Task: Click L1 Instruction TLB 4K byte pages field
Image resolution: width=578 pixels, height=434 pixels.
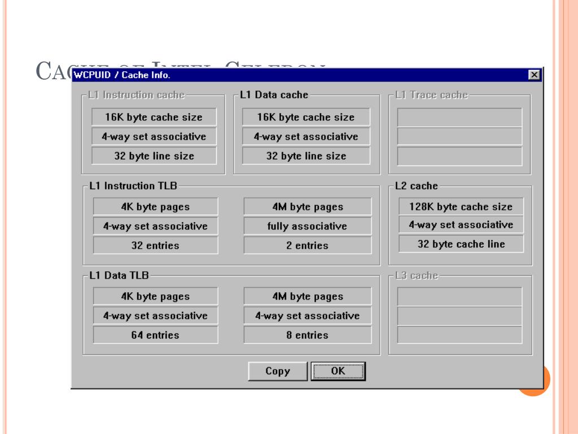Action: [156, 207]
